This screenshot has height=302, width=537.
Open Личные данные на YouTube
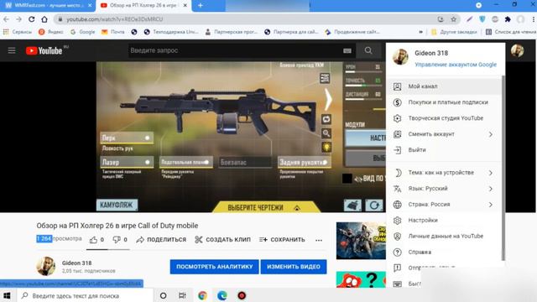pyautogui.click(x=444, y=237)
